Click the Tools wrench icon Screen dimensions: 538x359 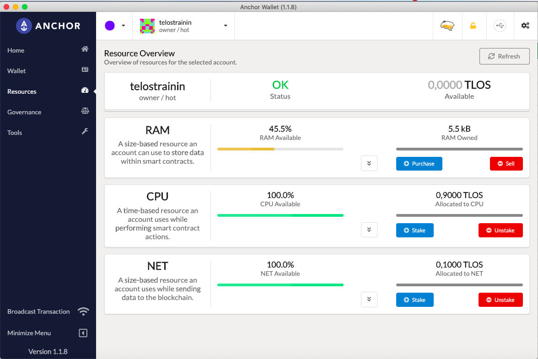click(85, 131)
